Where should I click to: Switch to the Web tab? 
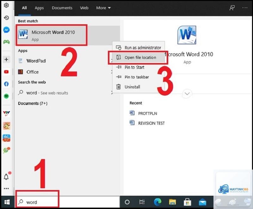pos(84,8)
